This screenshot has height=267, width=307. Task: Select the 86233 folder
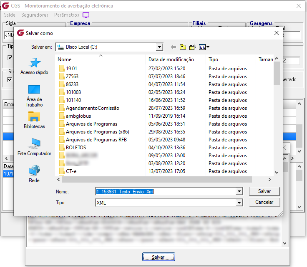pyautogui.click(x=69, y=84)
